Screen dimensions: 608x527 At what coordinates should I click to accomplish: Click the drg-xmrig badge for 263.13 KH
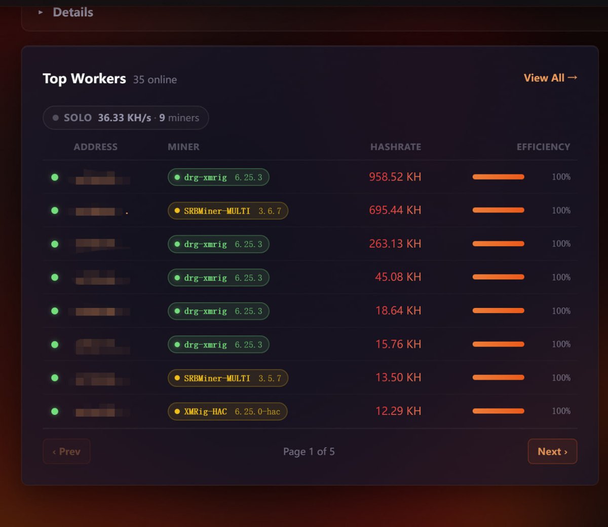[218, 244]
